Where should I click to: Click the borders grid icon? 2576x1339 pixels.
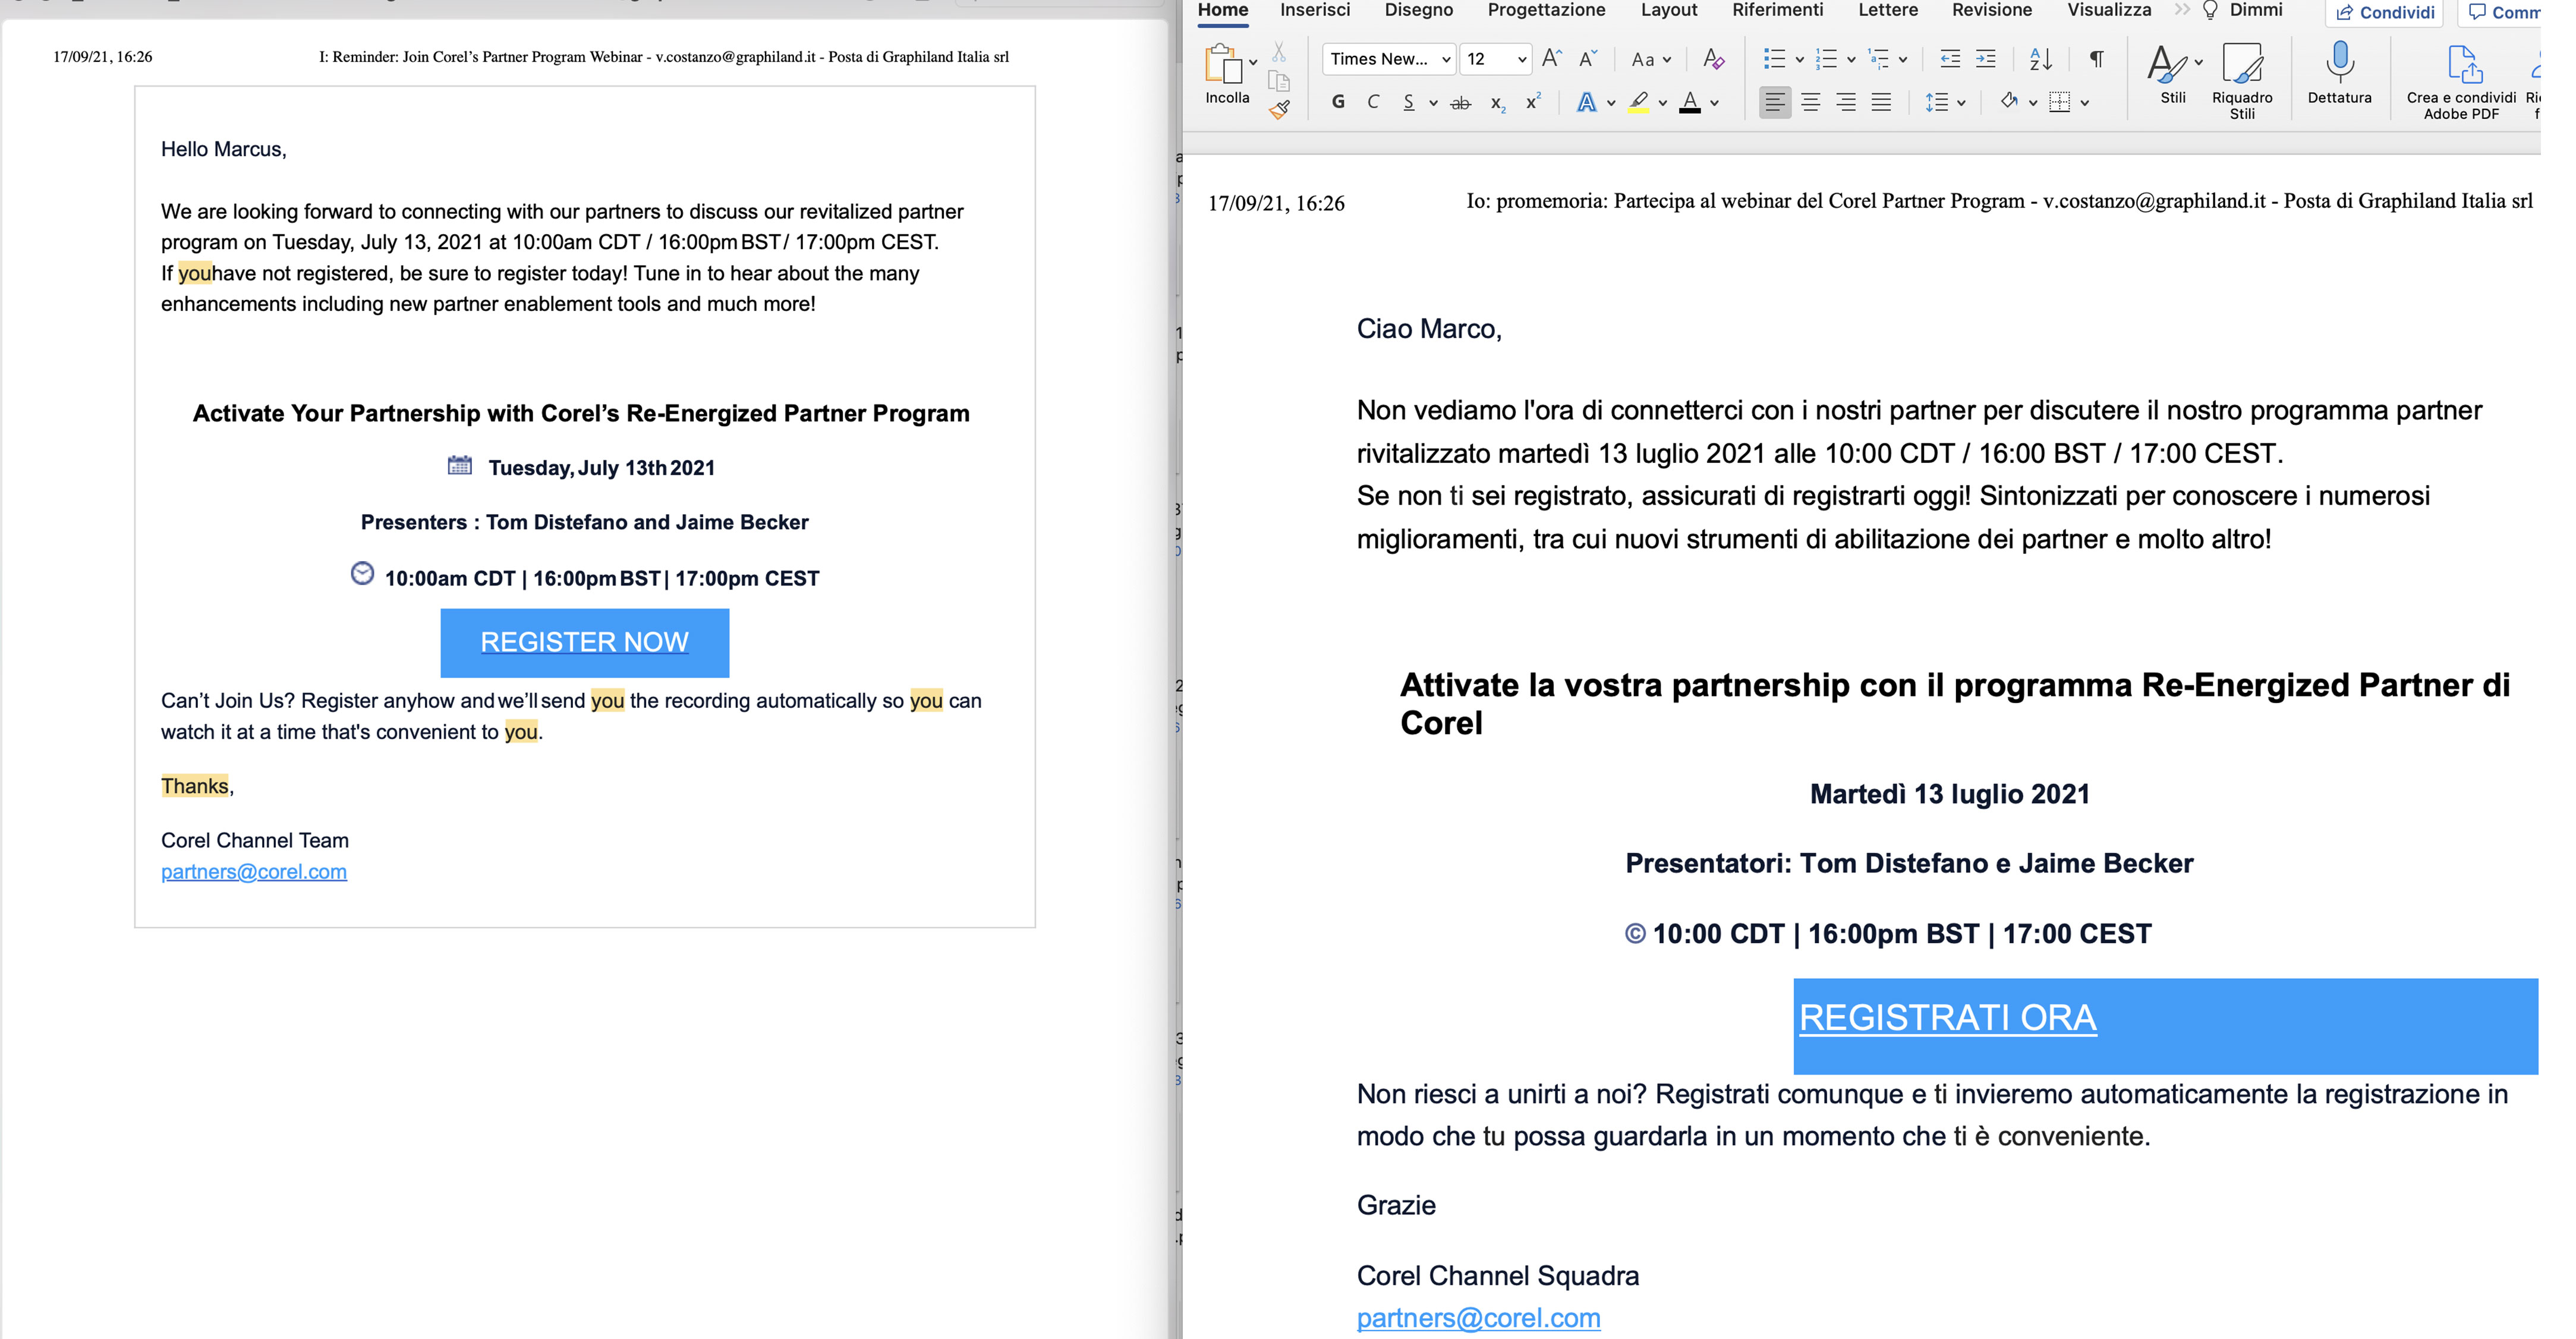tap(2059, 102)
